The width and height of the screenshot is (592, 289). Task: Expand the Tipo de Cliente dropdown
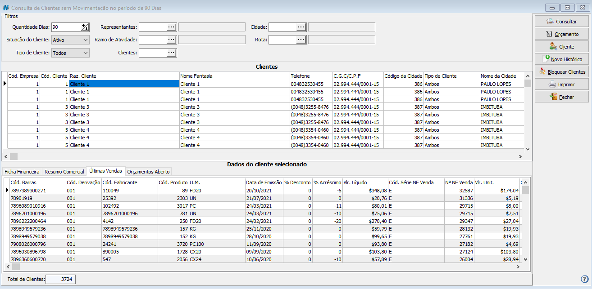(x=86, y=53)
